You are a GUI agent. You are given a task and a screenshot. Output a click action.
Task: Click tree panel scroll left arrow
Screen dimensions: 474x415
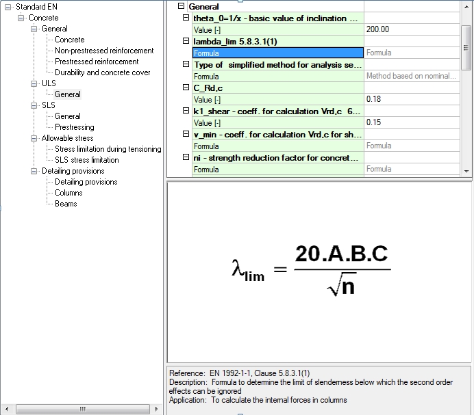7,410
